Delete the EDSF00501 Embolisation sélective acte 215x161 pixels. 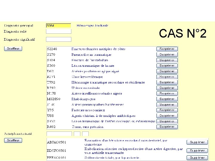(x=197, y=151)
